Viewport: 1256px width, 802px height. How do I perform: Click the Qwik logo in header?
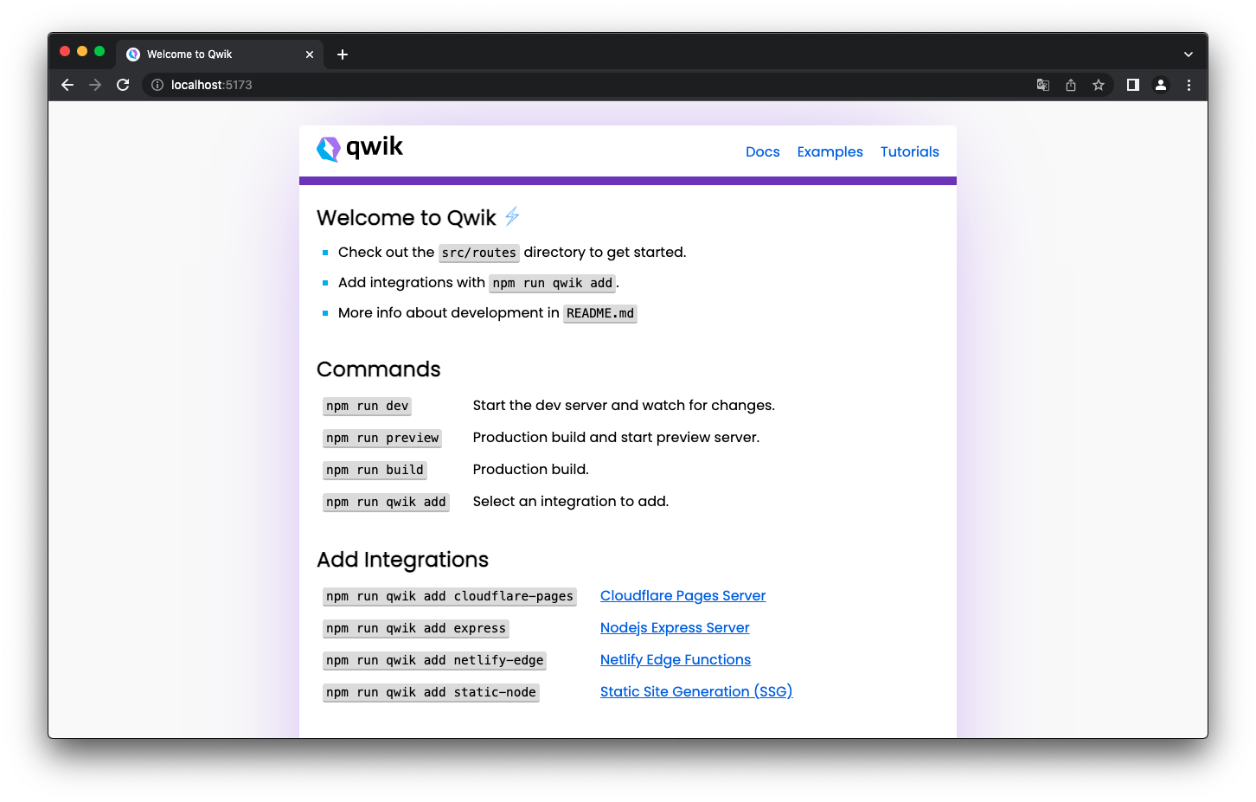click(x=360, y=149)
